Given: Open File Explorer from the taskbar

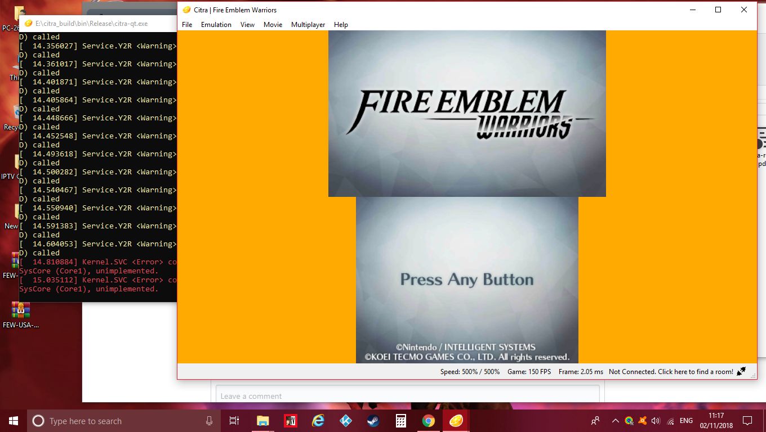Looking at the screenshot, I should (x=262, y=421).
